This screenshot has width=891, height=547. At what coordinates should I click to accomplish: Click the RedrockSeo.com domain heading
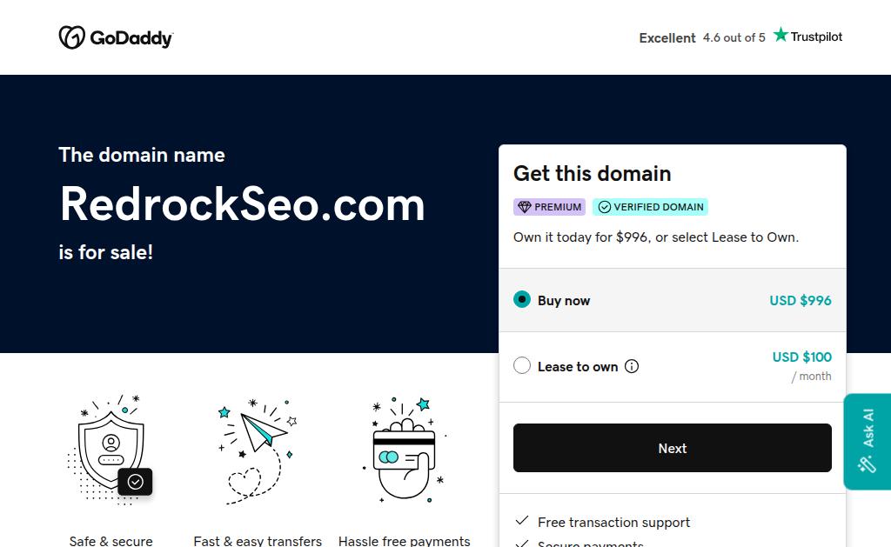pyautogui.click(x=242, y=204)
